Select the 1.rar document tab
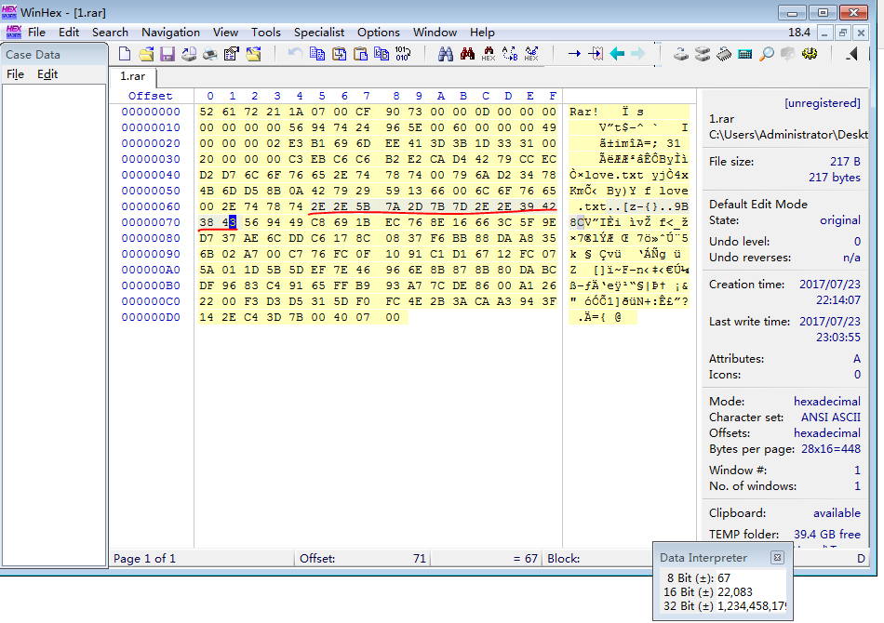Viewport: 884px width, 623px height. coord(132,76)
